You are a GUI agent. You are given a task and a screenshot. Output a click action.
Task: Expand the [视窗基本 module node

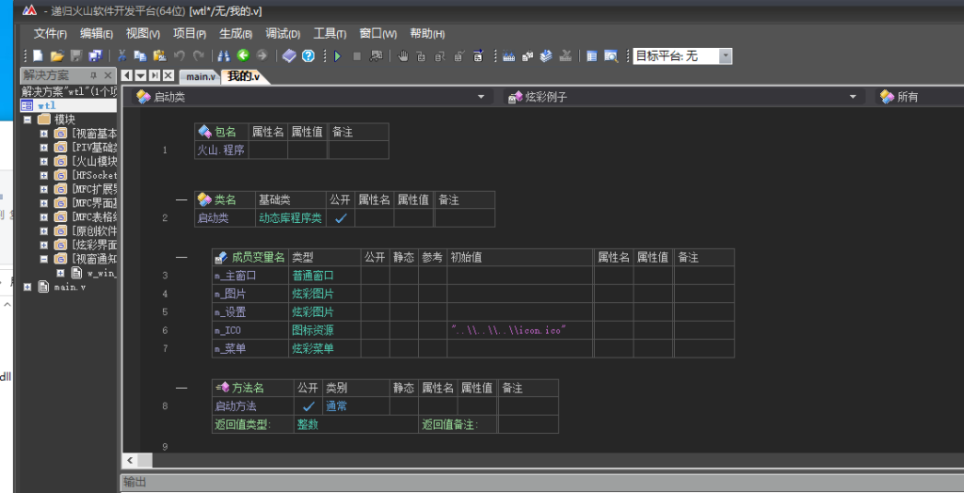click(43, 134)
